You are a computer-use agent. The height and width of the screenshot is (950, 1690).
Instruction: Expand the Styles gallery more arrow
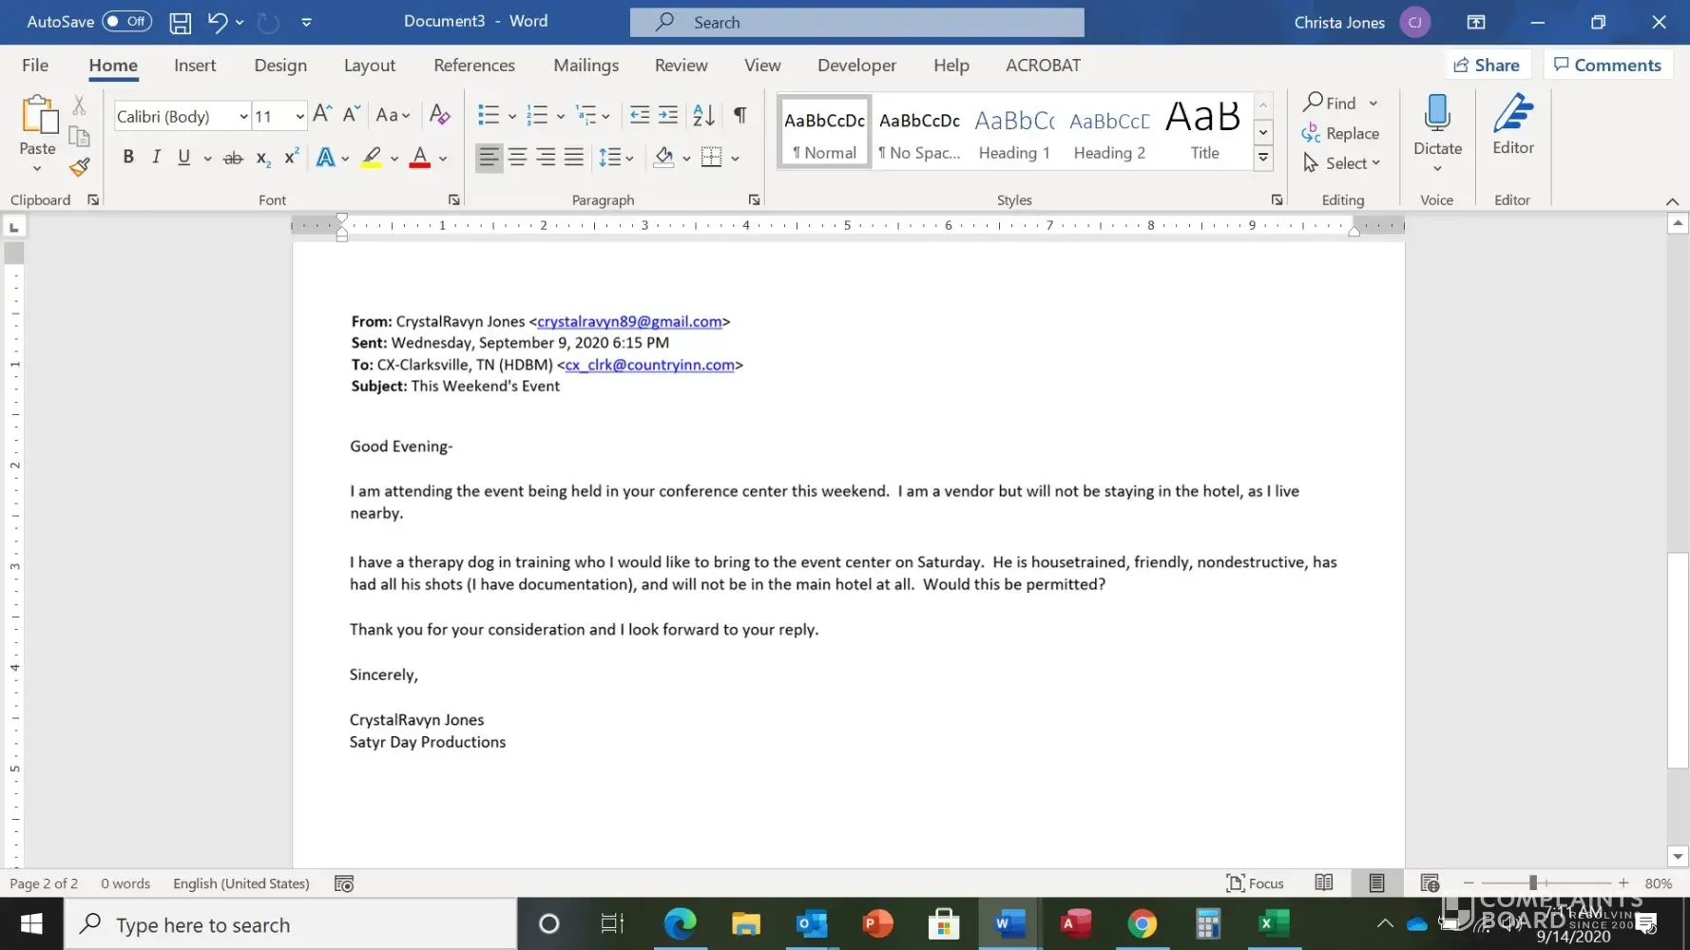click(1263, 159)
